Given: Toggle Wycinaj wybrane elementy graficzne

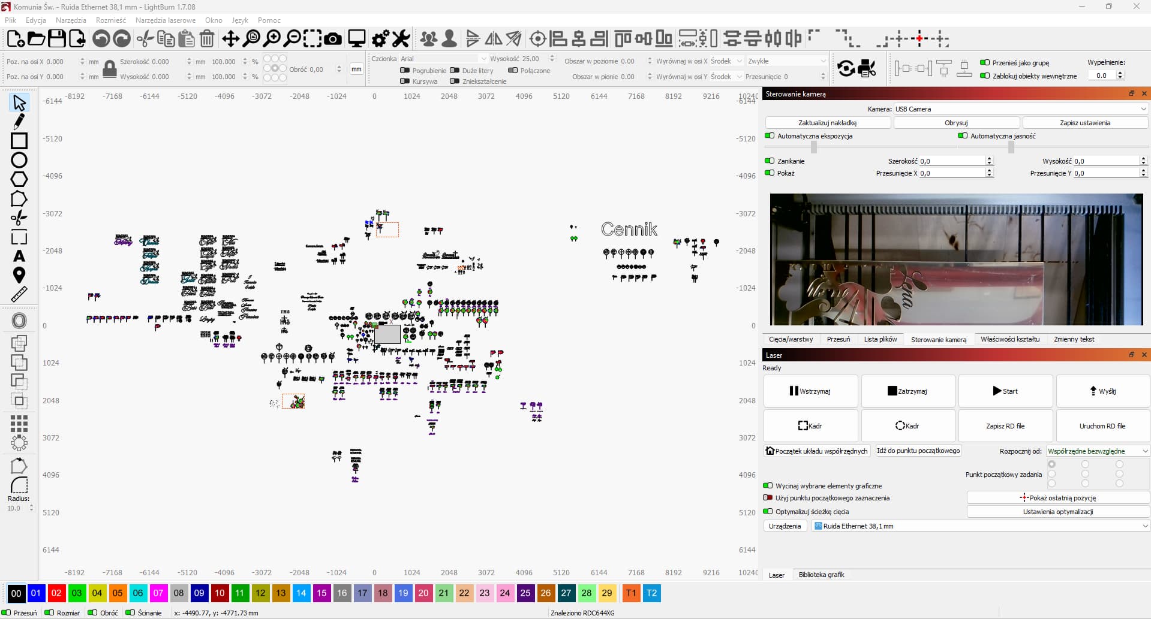Looking at the screenshot, I should [x=768, y=486].
